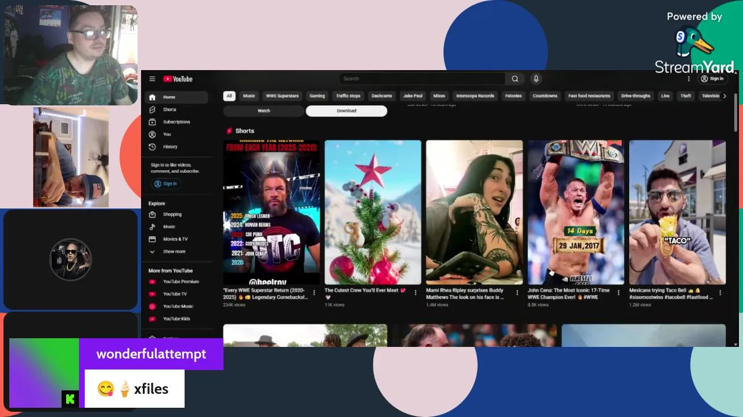Click the sidebar Sign in button
This screenshot has width=743, height=417.
(x=166, y=184)
